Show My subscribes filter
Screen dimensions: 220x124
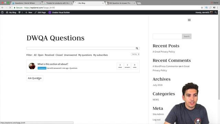(100, 55)
